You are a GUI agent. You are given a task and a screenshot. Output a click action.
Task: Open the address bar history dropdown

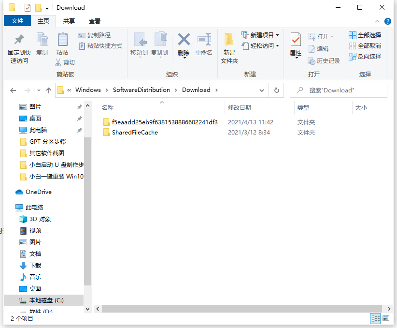pyautogui.click(x=262, y=90)
